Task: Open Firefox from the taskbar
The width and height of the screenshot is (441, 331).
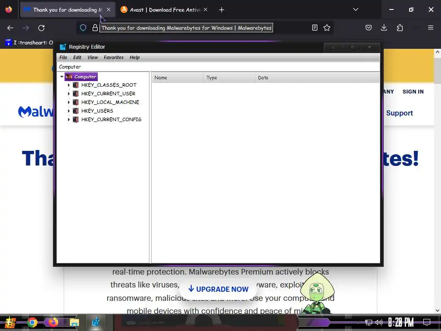Action: click(x=53, y=322)
